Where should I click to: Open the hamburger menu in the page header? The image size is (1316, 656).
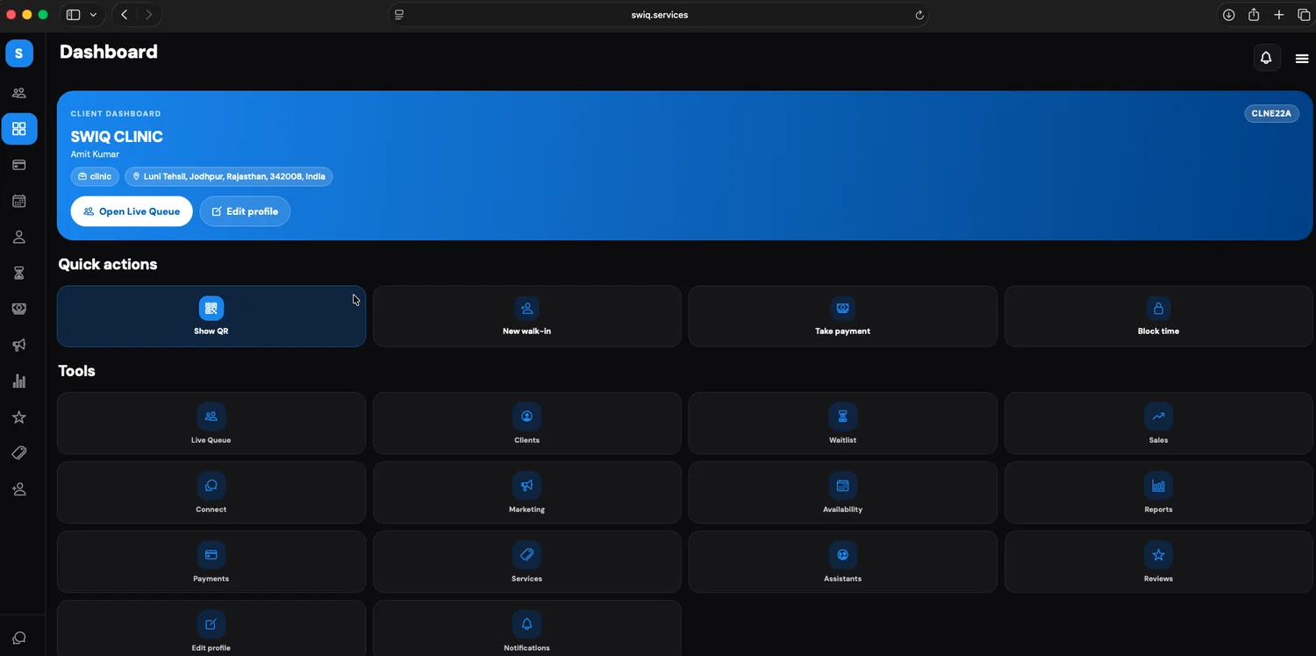(x=1302, y=59)
